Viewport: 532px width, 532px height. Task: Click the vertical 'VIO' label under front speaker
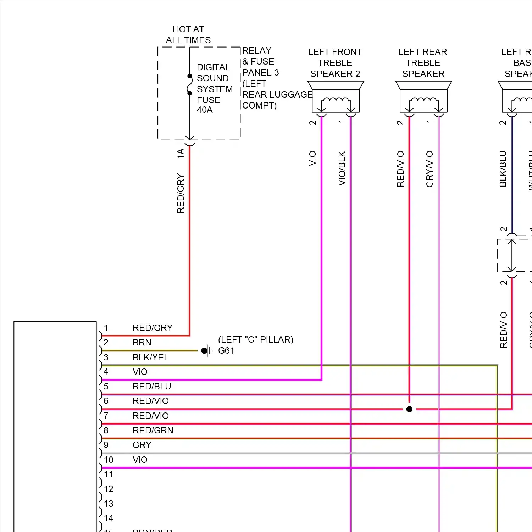(312, 158)
